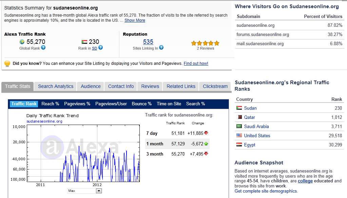Open the Max time range dropdown

[x=84, y=191]
